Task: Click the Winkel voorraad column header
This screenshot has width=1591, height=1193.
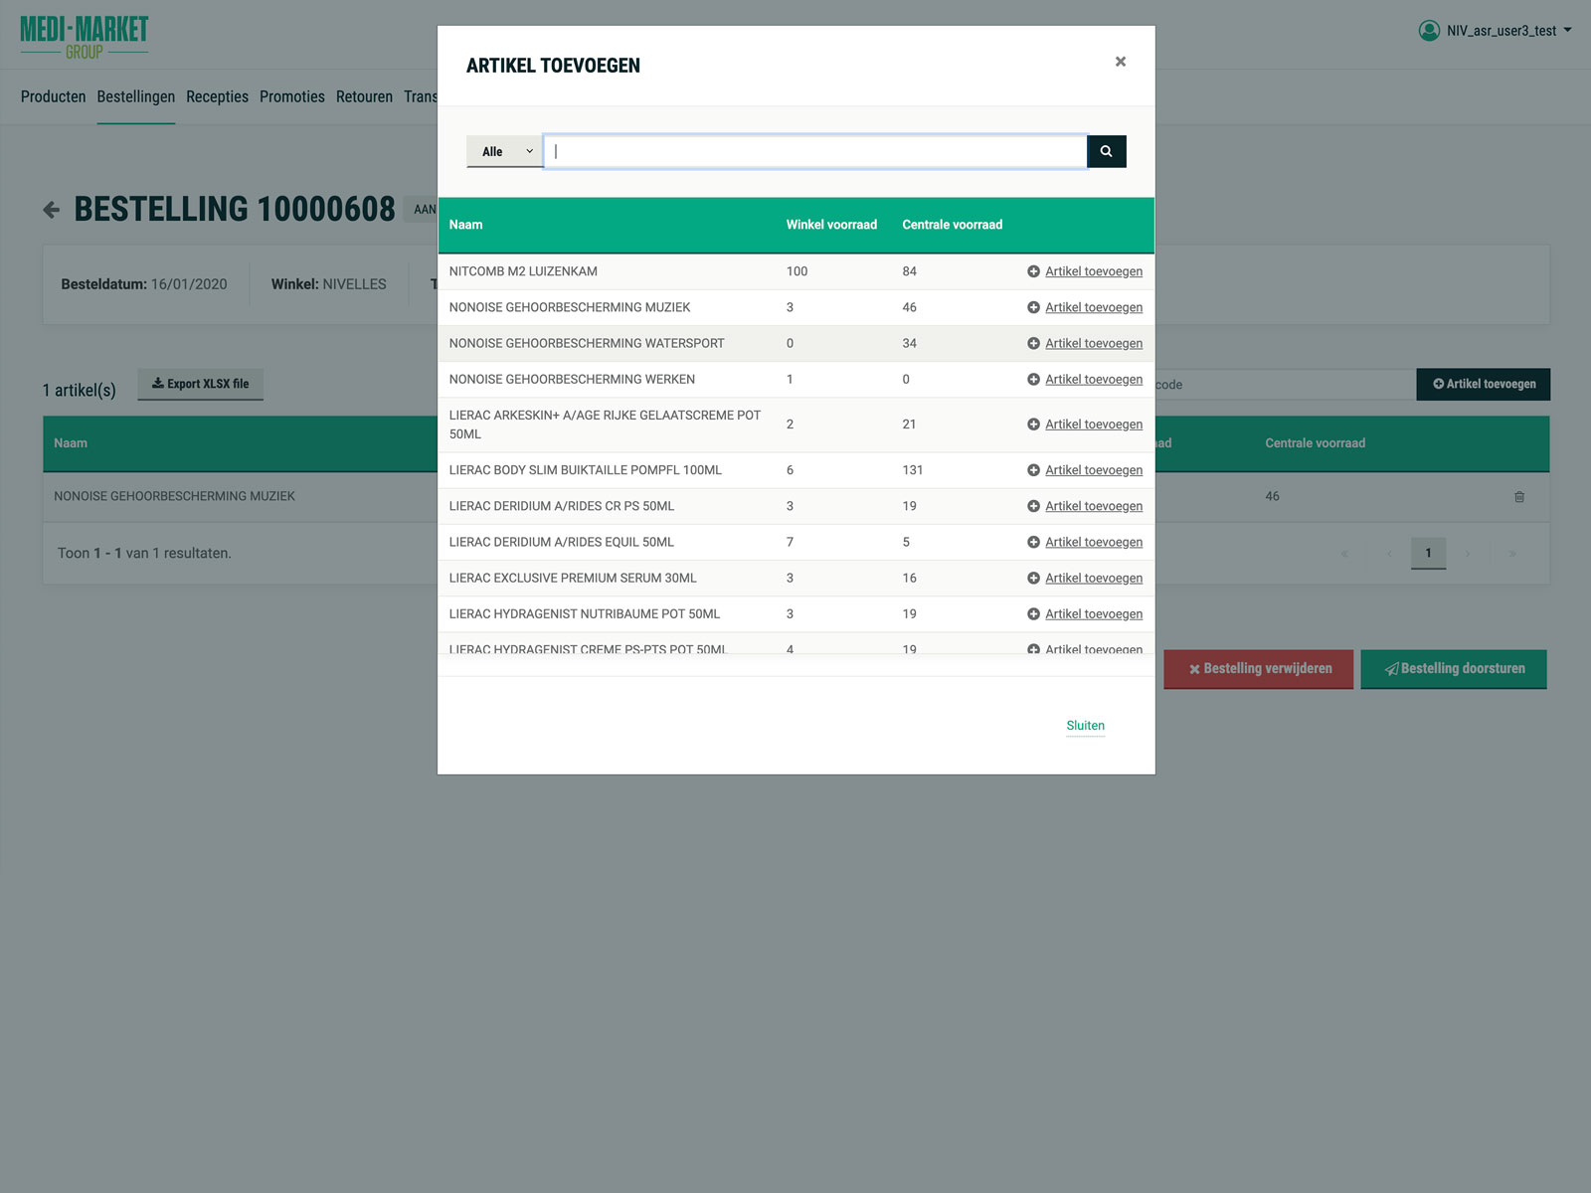Action: [x=831, y=225]
